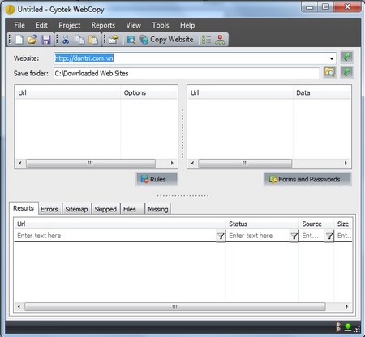The width and height of the screenshot is (365, 337).
Task: Minimize the WebCopy window
Action: point(310,7)
